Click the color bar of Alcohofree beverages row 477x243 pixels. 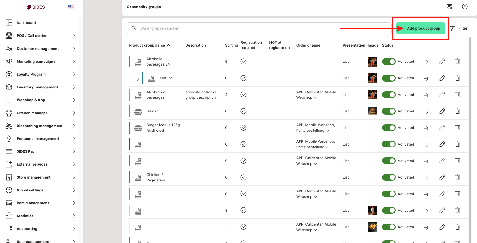coord(130,95)
